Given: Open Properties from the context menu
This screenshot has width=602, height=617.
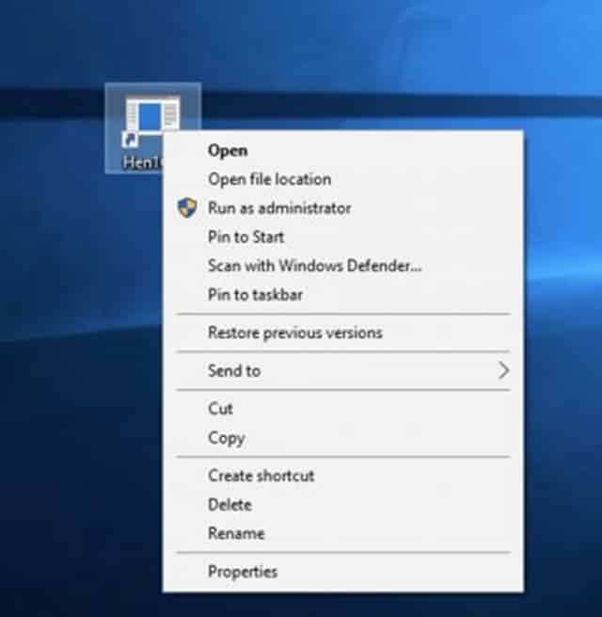Looking at the screenshot, I should tap(243, 572).
